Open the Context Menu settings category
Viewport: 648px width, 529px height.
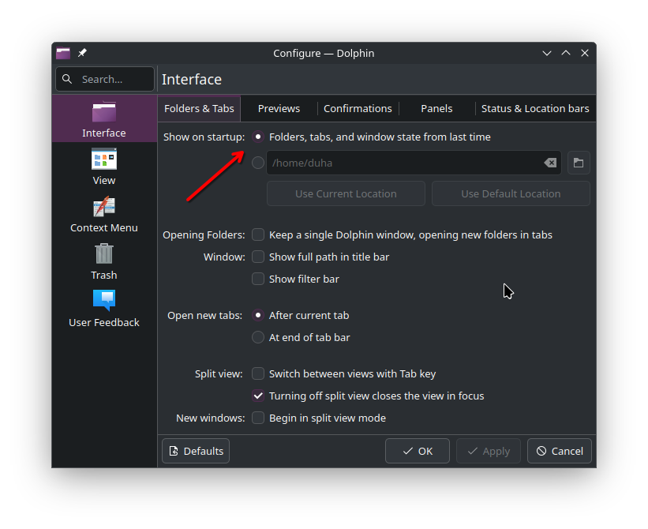point(104,214)
